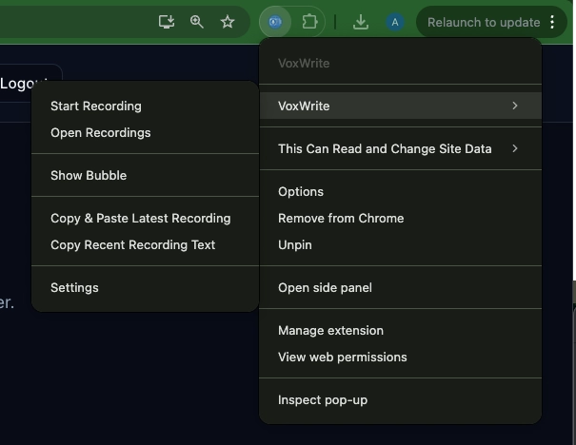Select Manage extension
The image size is (576, 445).
[x=401, y=331]
